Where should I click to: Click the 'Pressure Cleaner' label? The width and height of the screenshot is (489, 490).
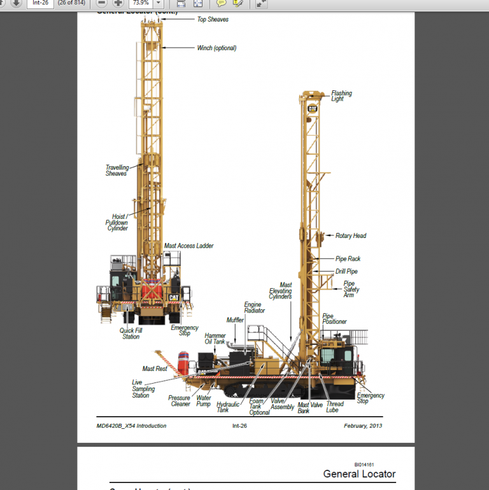[x=179, y=401]
